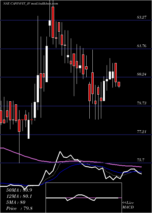152x213 pixels.
Task: Click the 83.27 price level label
Action: tap(142, 17)
